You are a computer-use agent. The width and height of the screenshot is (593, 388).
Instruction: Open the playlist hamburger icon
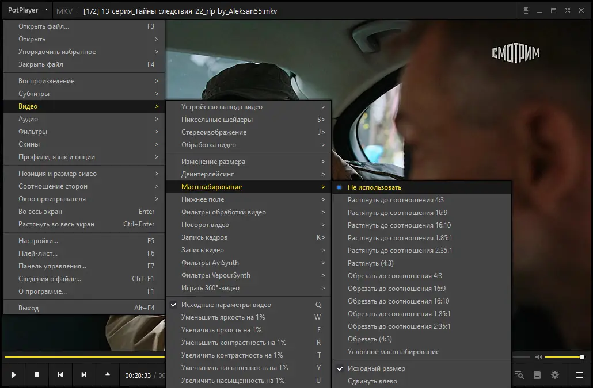coord(580,375)
